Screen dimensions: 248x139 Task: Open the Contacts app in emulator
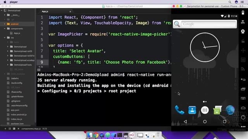(192, 110)
